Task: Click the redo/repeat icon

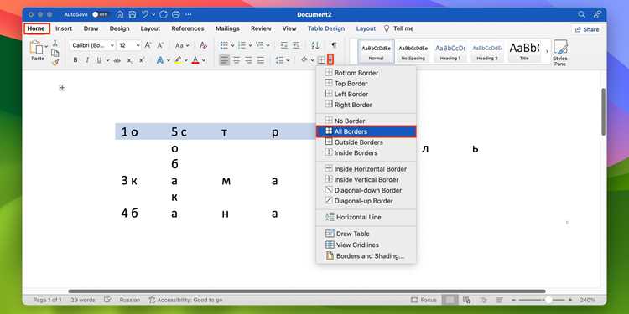Action: tap(163, 14)
